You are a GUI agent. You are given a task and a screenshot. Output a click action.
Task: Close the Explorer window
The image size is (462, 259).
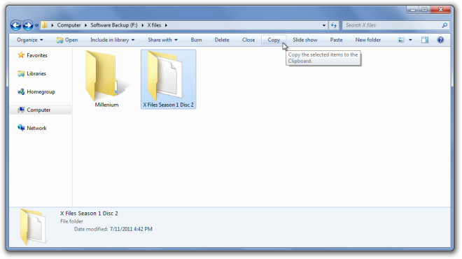pyautogui.click(x=440, y=10)
